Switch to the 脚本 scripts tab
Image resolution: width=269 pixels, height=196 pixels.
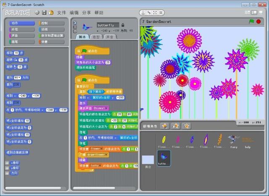tap(82, 37)
